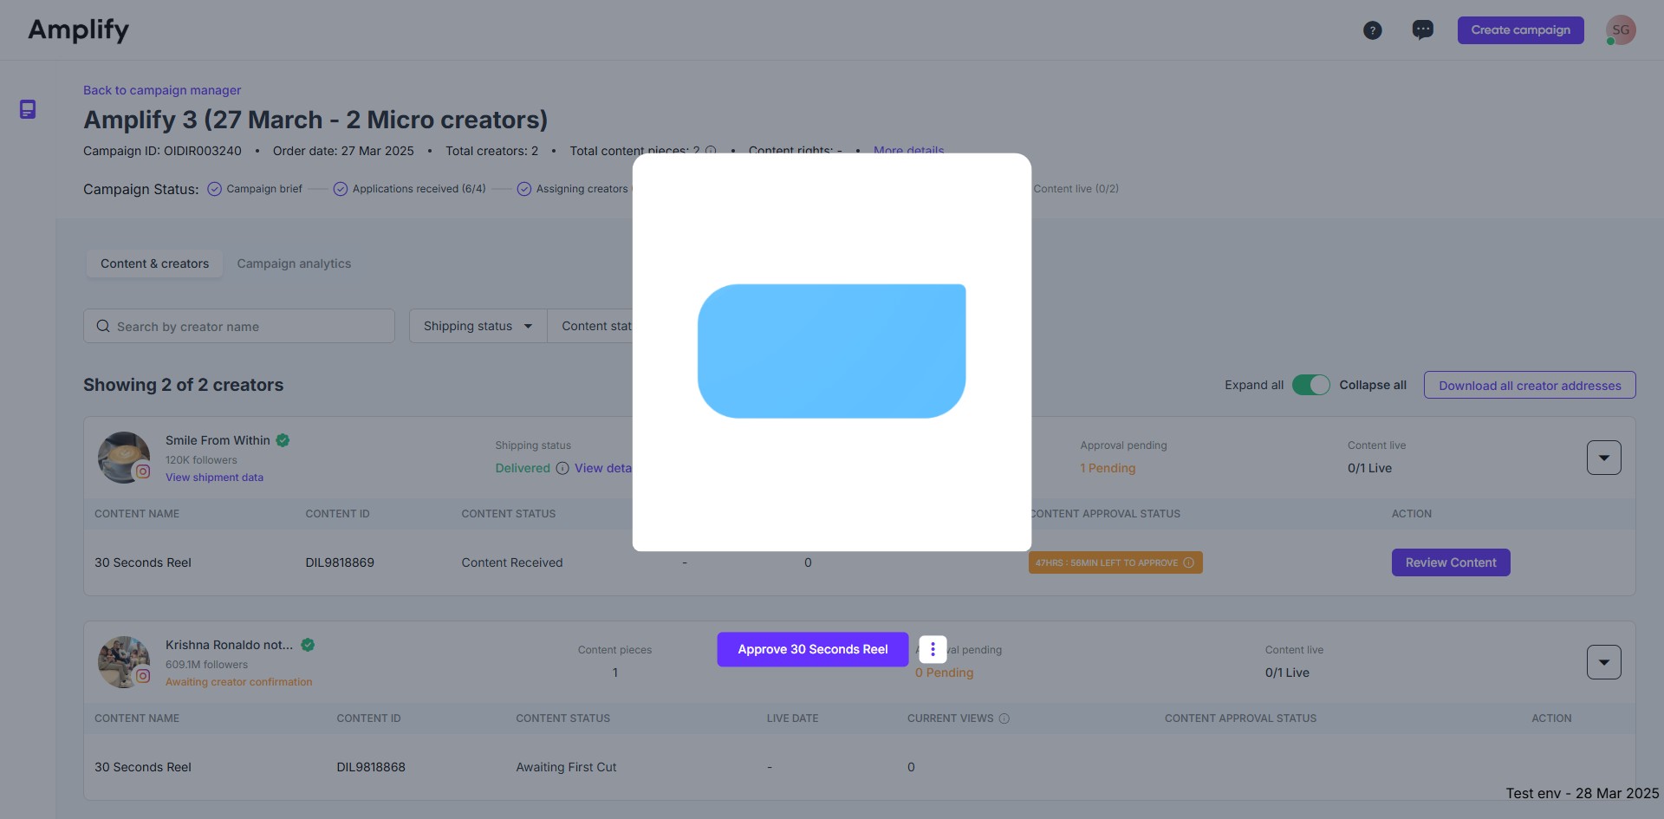Click the info icon next to Total content pieces
Viewport: 1664px width, 819px height.
point(711,150)
